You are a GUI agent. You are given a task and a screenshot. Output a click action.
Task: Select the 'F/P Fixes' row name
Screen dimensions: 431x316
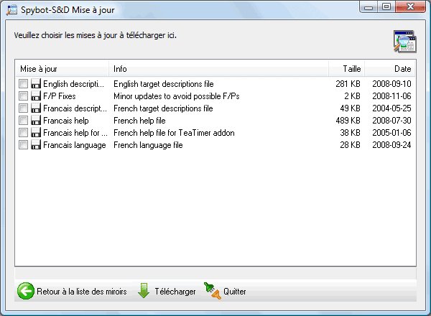pyautogui.click(x=60, y=96)
